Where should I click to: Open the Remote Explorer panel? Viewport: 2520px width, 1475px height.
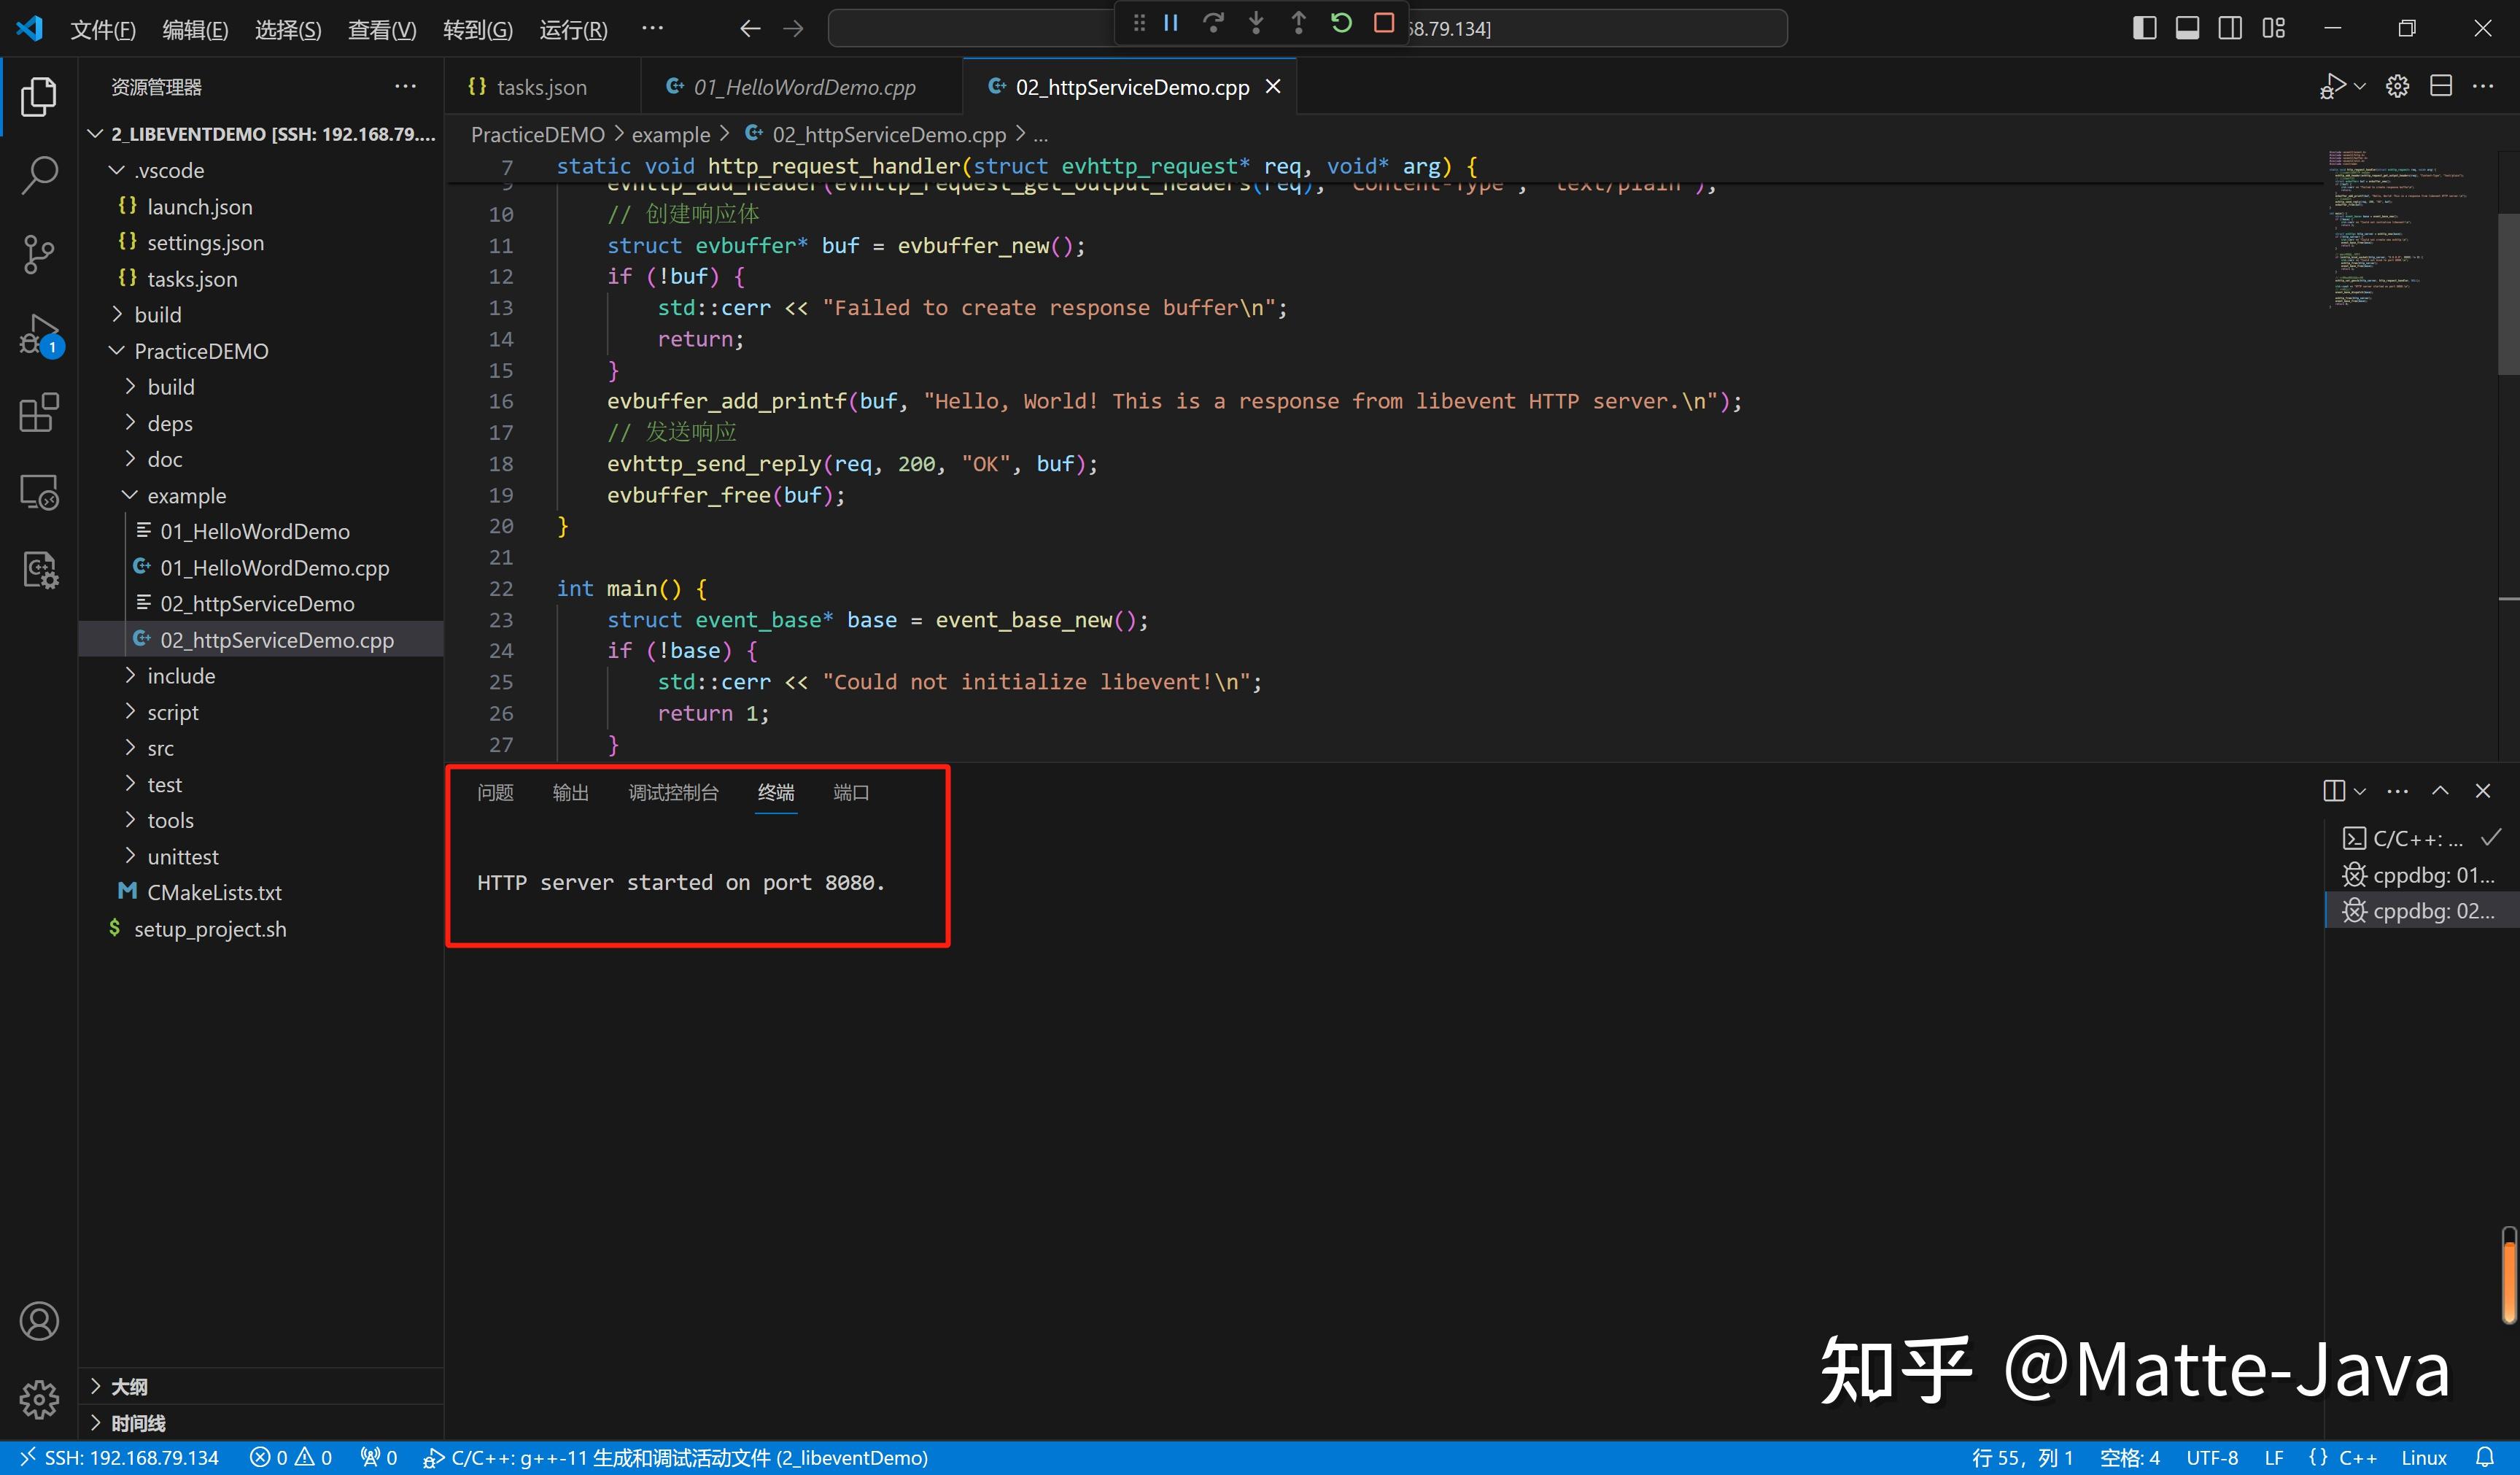[39, 491]
